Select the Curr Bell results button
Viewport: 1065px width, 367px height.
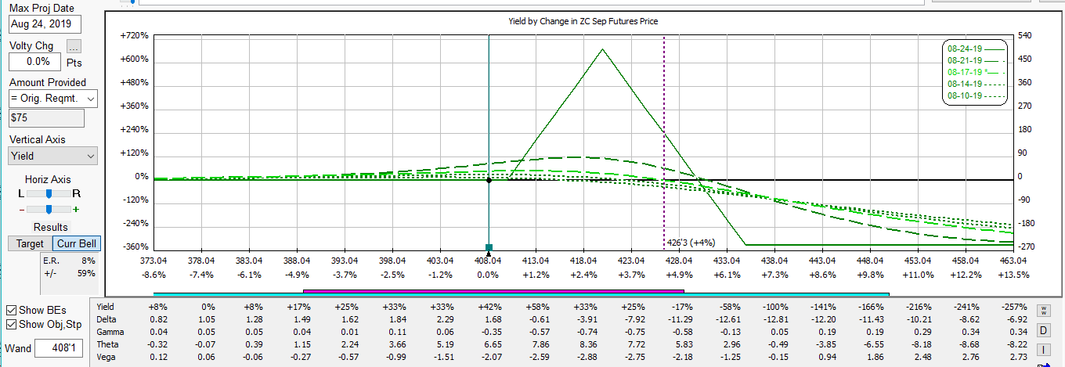[x=77, y=243]
